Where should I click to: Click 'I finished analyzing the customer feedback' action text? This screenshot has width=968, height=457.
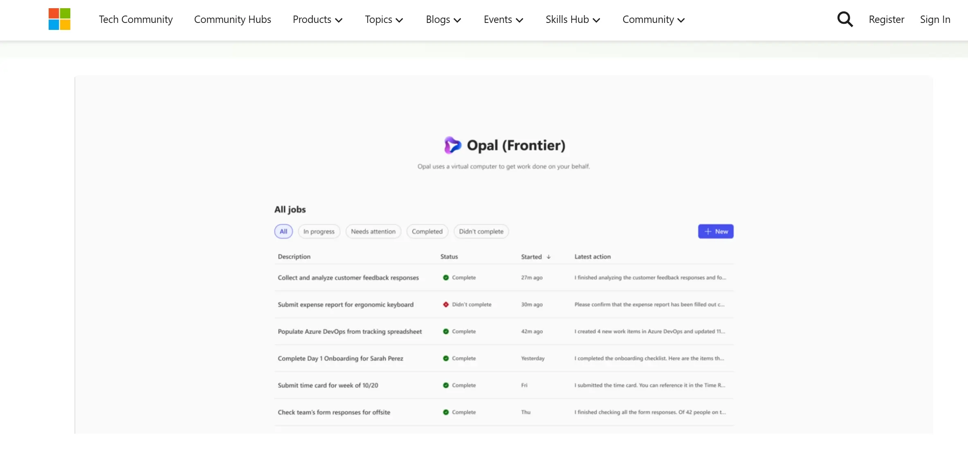point(650,278)
